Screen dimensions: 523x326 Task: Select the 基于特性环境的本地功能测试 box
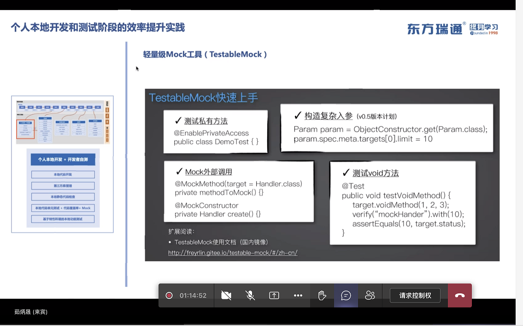coord(63,219)
